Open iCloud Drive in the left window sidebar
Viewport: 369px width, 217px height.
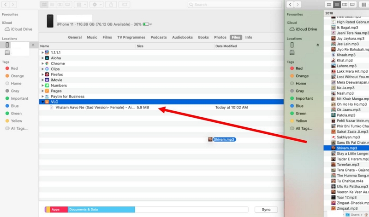(18, 29)
